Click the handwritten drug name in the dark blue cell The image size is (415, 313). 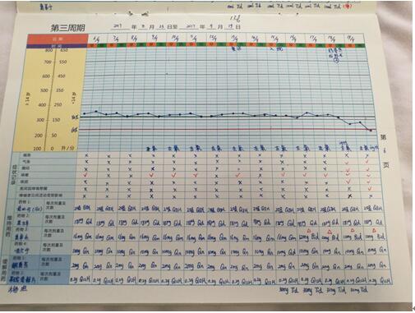pyautogui.click(x=20, y=265)
